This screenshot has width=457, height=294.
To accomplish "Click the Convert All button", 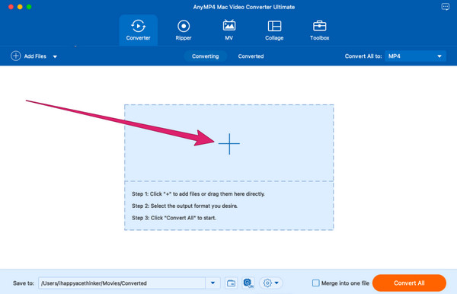I will (x=409, y=283).
